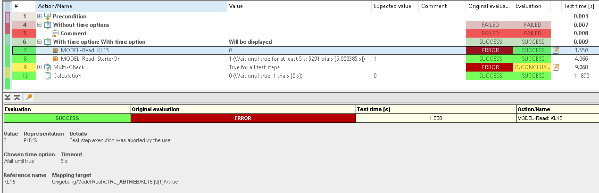Click the KL15 reference name in details
599x193 pixels.
[9, 182]
